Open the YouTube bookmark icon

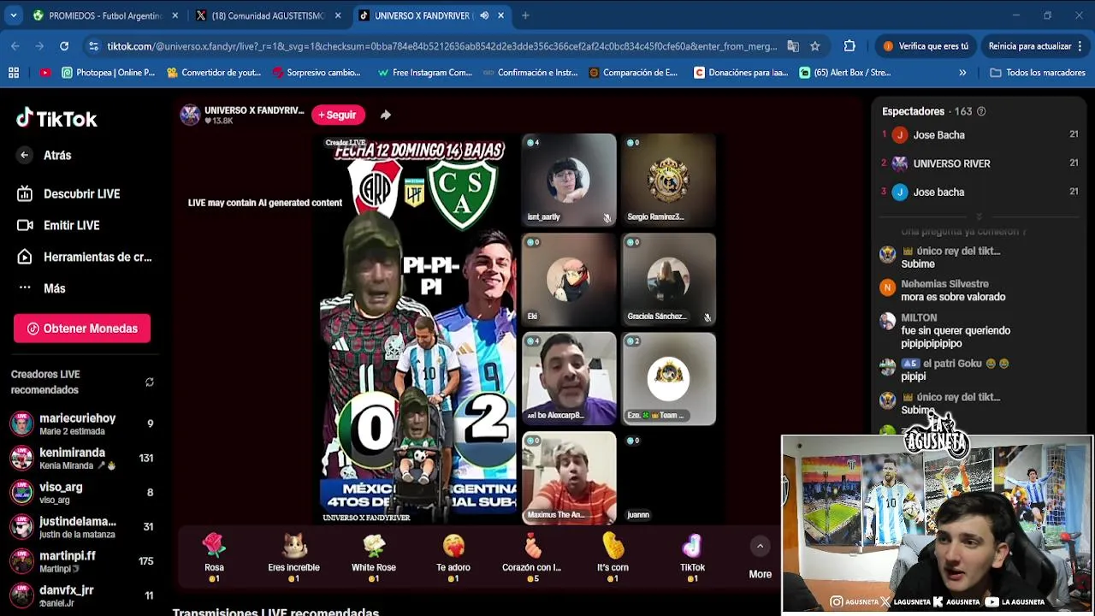click(44, 73)
